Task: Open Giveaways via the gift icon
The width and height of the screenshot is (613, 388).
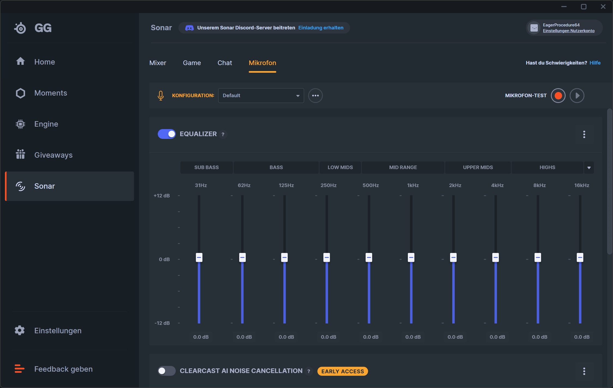Action: (20, 154)
